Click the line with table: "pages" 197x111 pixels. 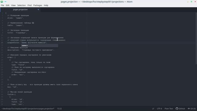coord(15,25)
